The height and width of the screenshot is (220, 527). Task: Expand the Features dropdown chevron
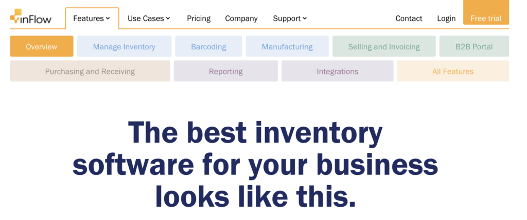click(x=108, y=18)
